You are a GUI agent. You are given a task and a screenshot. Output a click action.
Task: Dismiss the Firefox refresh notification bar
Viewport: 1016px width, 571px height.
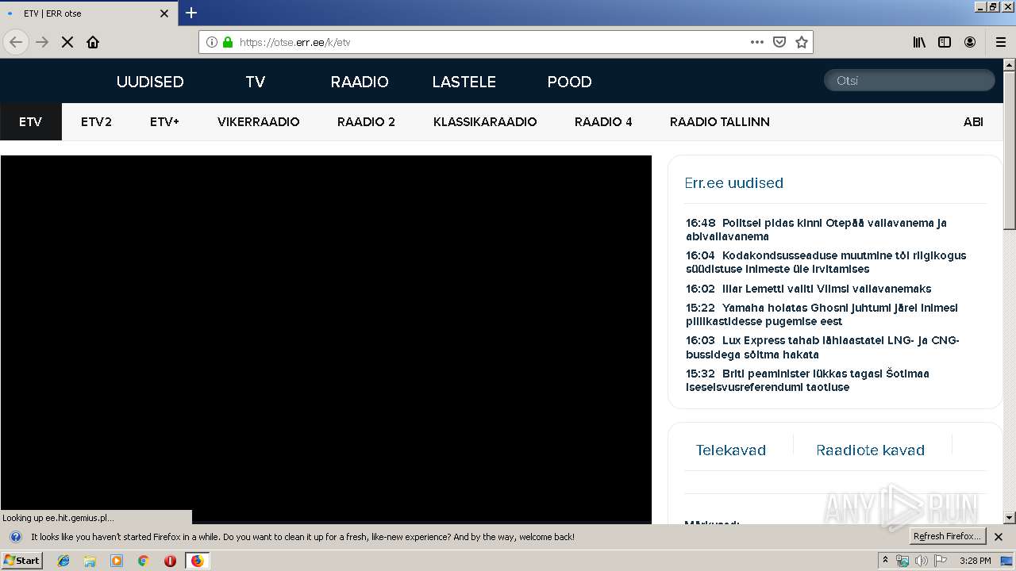click(999, 537)
